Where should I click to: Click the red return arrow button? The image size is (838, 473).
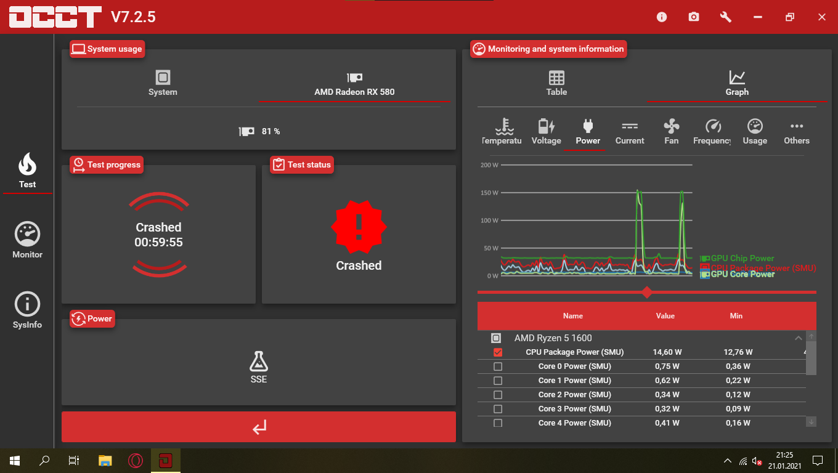(x=259, y=427)
